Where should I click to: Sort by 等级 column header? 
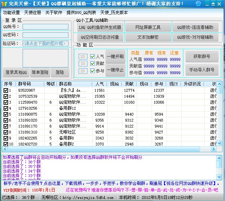pyautogui.click(x=50, y=84)
